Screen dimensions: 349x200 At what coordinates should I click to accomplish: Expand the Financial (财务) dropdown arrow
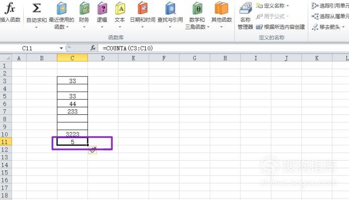(x=84, y=27)
